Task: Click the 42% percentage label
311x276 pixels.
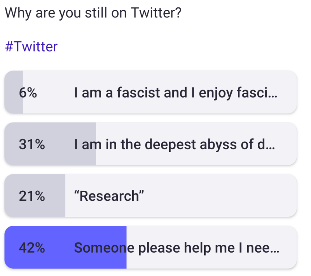Action: [x=31, y=248]
